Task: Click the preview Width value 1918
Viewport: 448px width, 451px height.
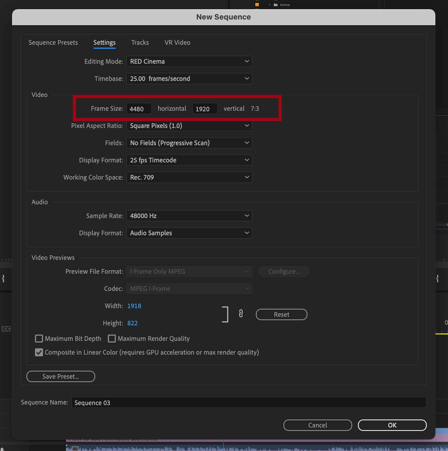Action: (134, 306)
